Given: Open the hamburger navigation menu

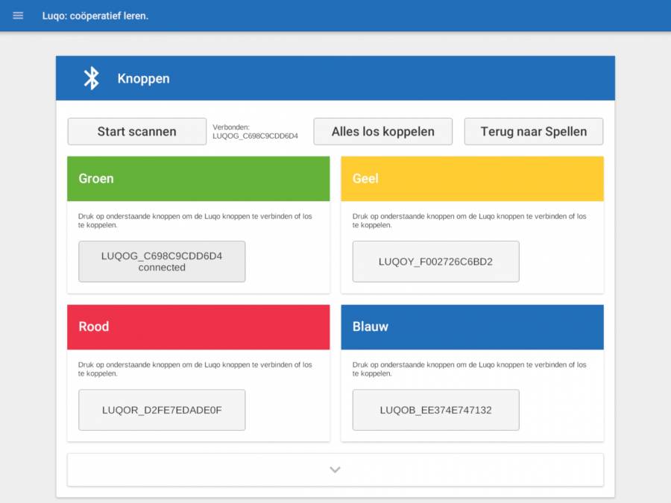Looking at the screenshot, I should (x=18, y=16).
